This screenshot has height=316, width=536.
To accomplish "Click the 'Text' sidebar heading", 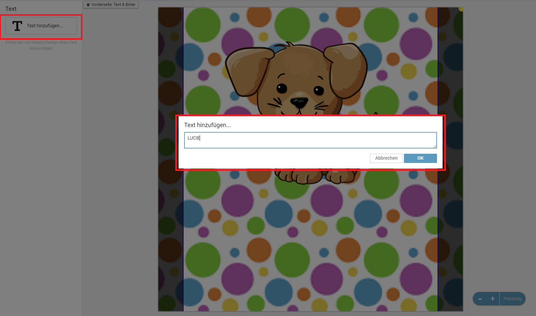I will (11, 9).
